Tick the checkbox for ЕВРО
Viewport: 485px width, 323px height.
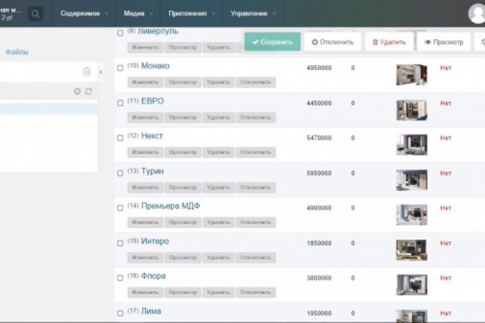[x=121, y=103]
